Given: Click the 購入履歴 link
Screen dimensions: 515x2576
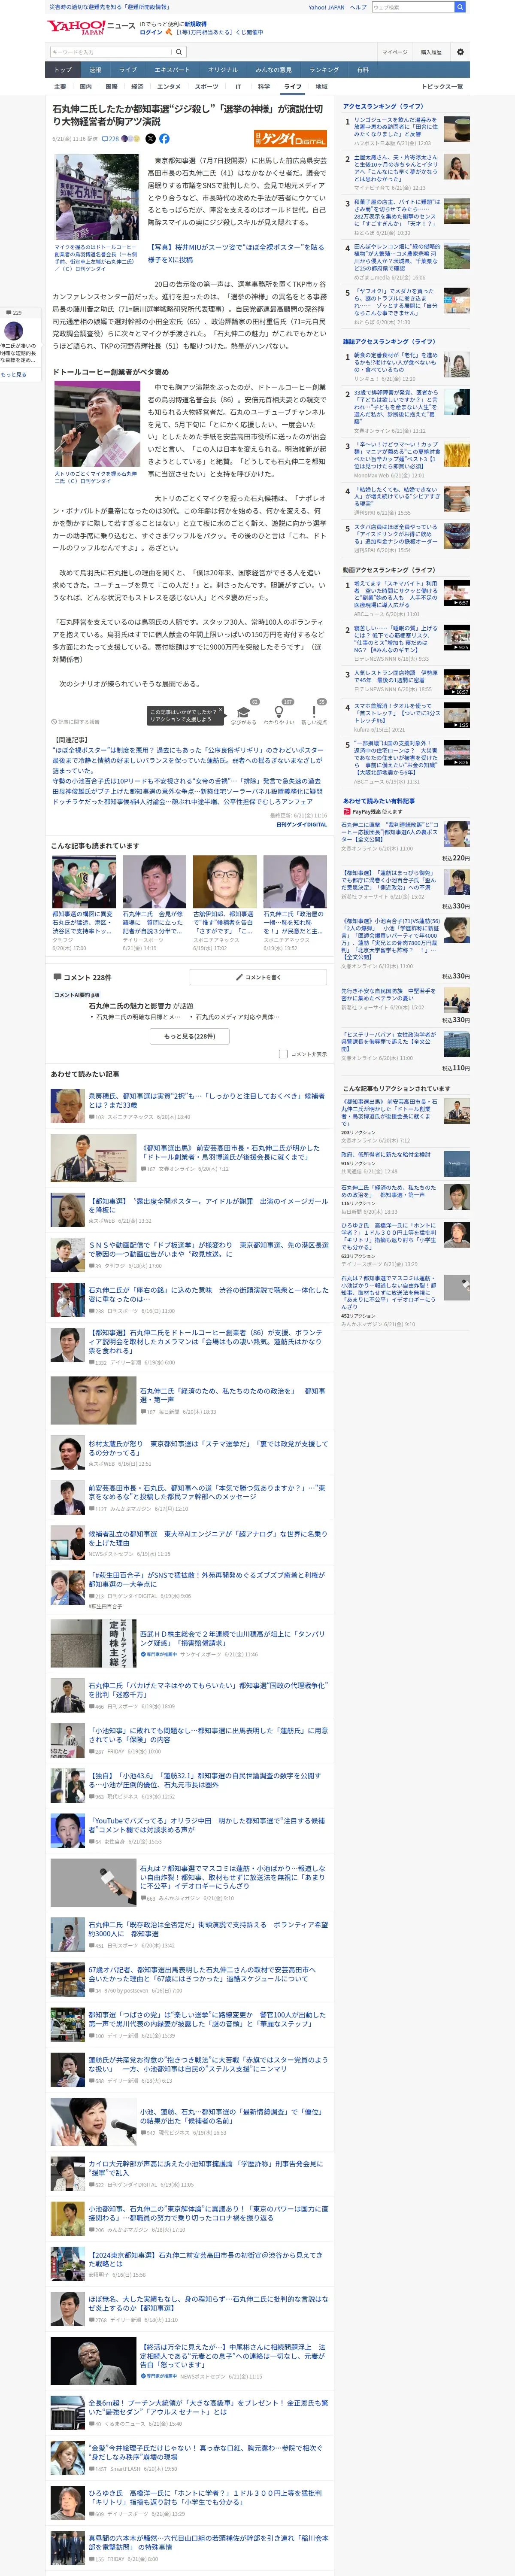Looking at the screenshot, I should [431, 52].
